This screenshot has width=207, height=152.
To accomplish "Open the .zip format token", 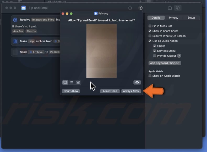I will [31, 41].
